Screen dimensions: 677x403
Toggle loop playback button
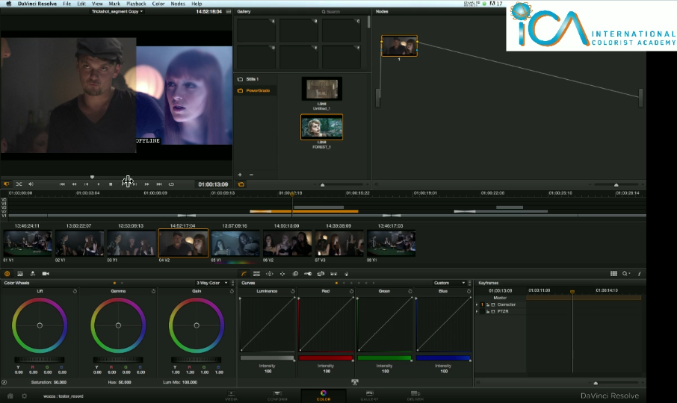coord(171,184)
